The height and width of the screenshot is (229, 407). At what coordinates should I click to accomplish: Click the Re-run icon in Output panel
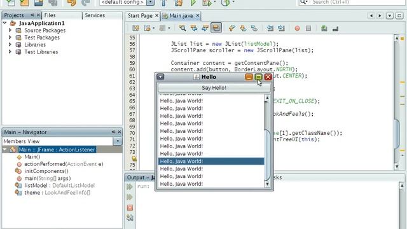click(130, 186)
